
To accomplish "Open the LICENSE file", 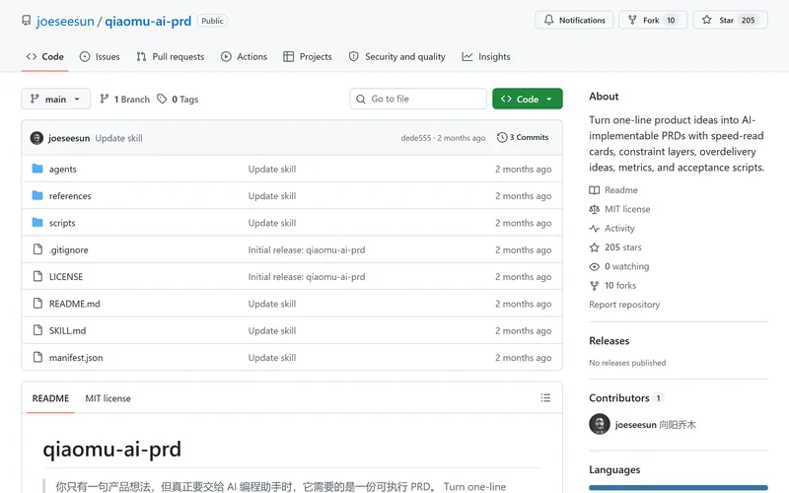I will pos(66,277).
